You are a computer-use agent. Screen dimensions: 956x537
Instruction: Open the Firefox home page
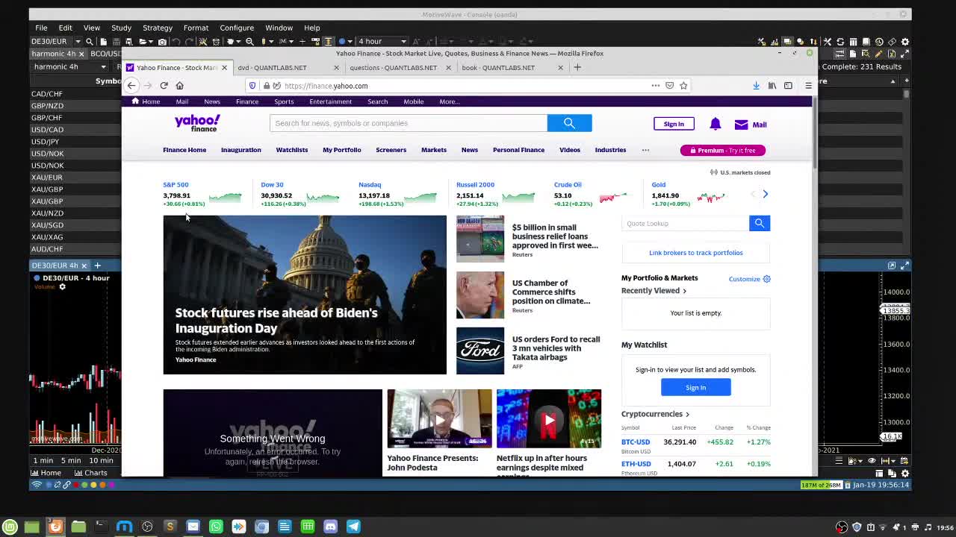[x=179, y=86]
